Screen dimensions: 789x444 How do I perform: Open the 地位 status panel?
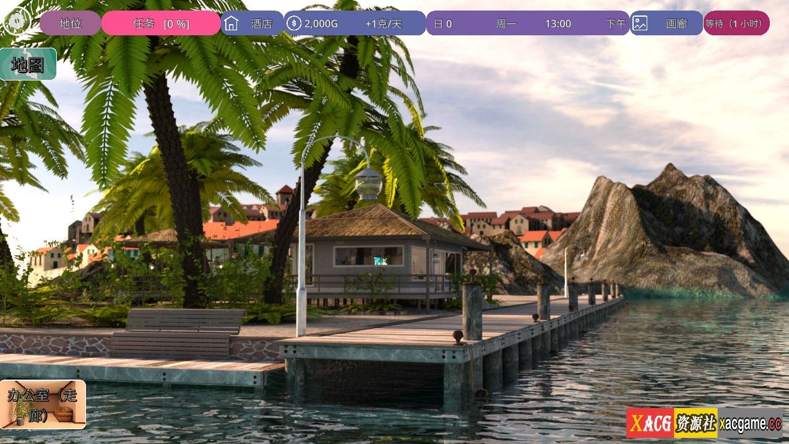pyautogui.click(x=70, y=24)
